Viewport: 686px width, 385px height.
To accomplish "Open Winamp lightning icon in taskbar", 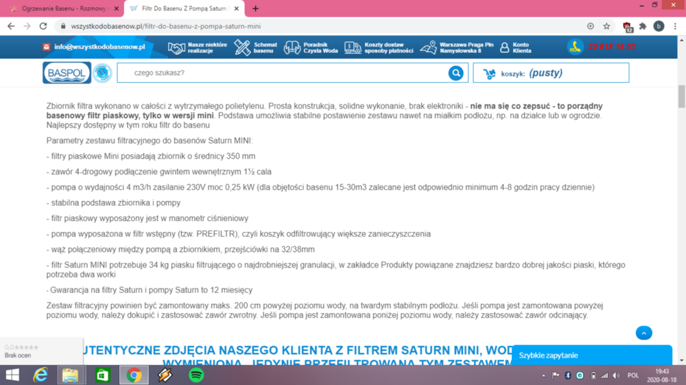I will 165,375.
